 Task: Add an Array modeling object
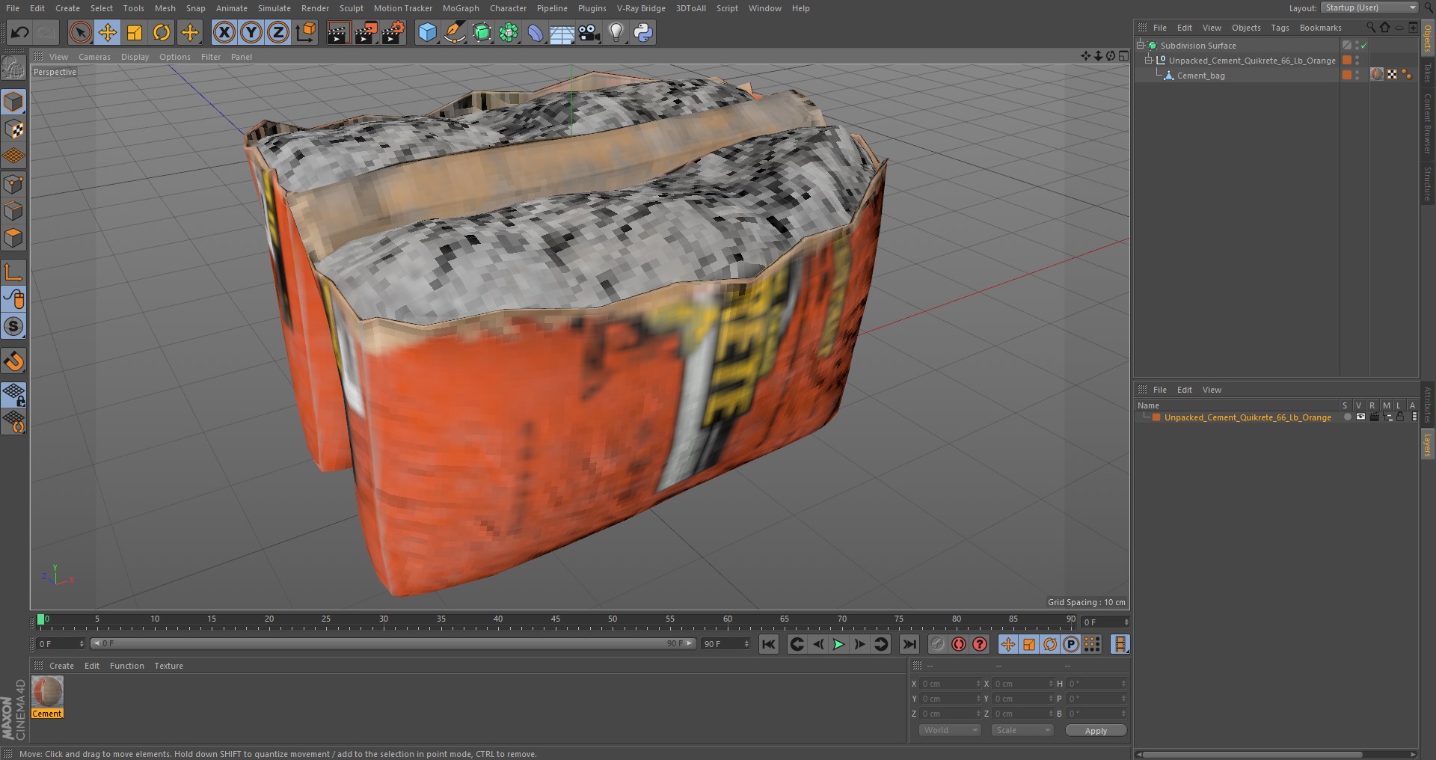point(509,32)
